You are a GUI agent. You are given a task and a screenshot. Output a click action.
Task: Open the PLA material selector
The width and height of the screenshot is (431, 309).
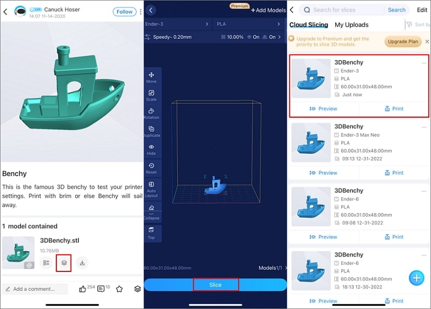click(249, 24)
